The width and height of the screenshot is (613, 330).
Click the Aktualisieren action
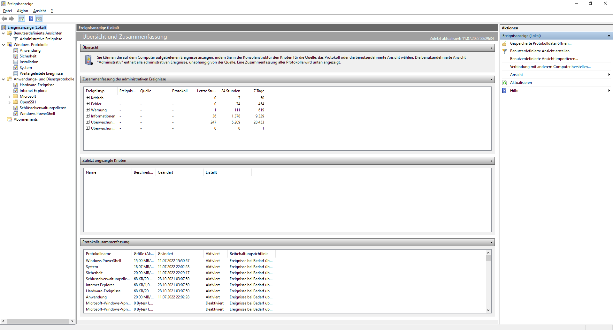(x=521, y=83)
